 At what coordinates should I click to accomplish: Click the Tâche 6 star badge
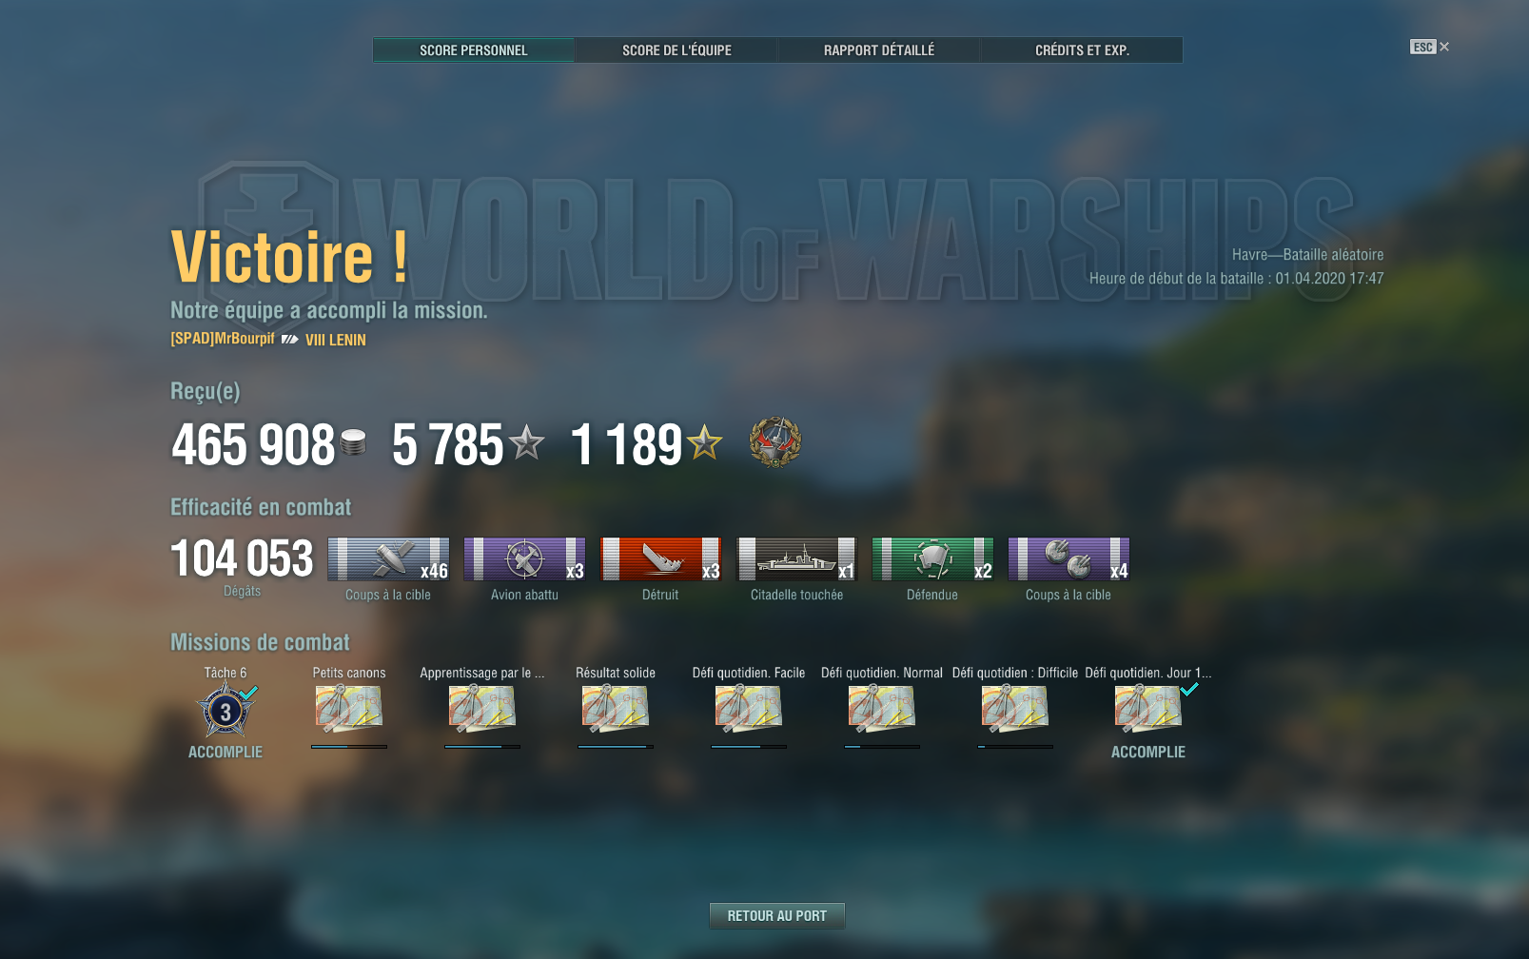[x=225, y=711]
